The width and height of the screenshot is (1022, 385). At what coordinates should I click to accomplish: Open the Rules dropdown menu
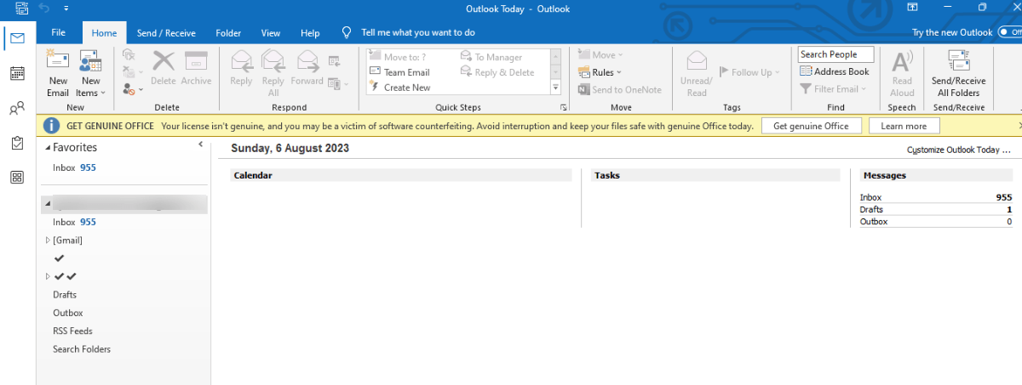click(606, 72)
